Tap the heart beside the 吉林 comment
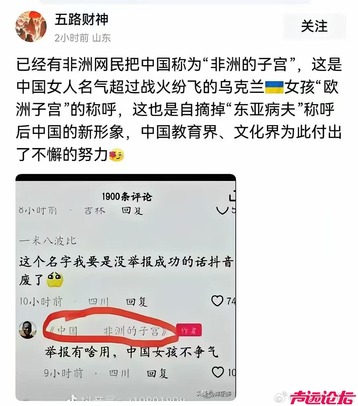 click(x=221, y=210)
